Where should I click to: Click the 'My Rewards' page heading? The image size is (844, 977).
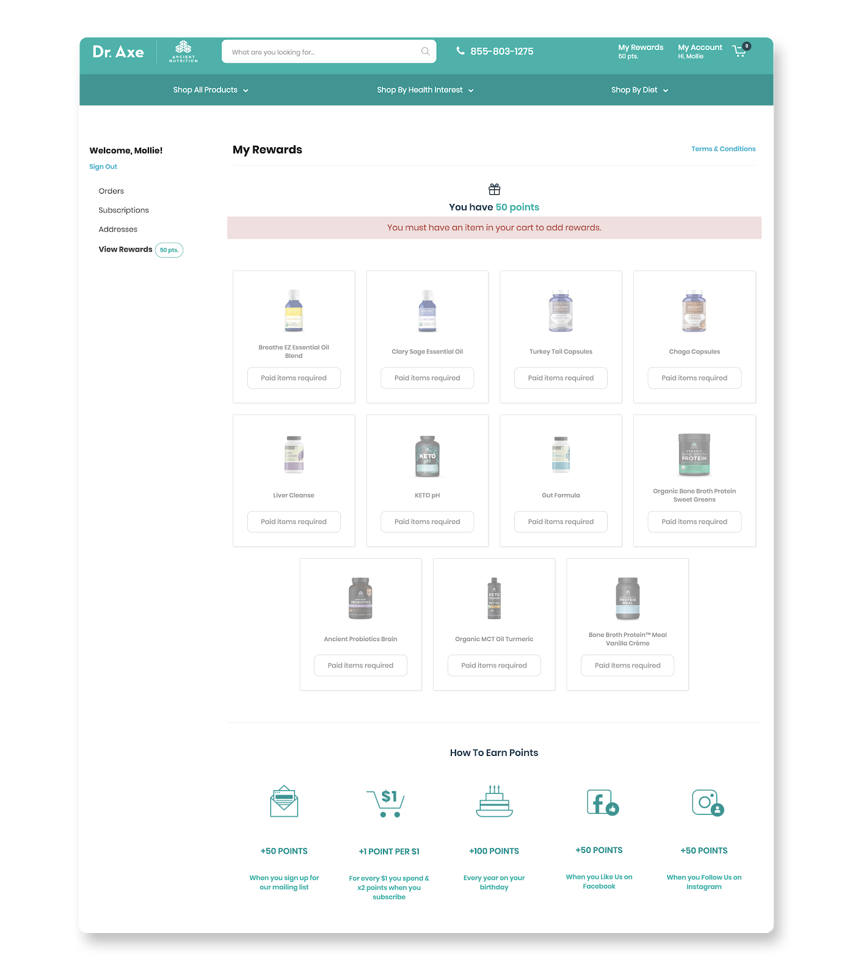pos(267,150)
